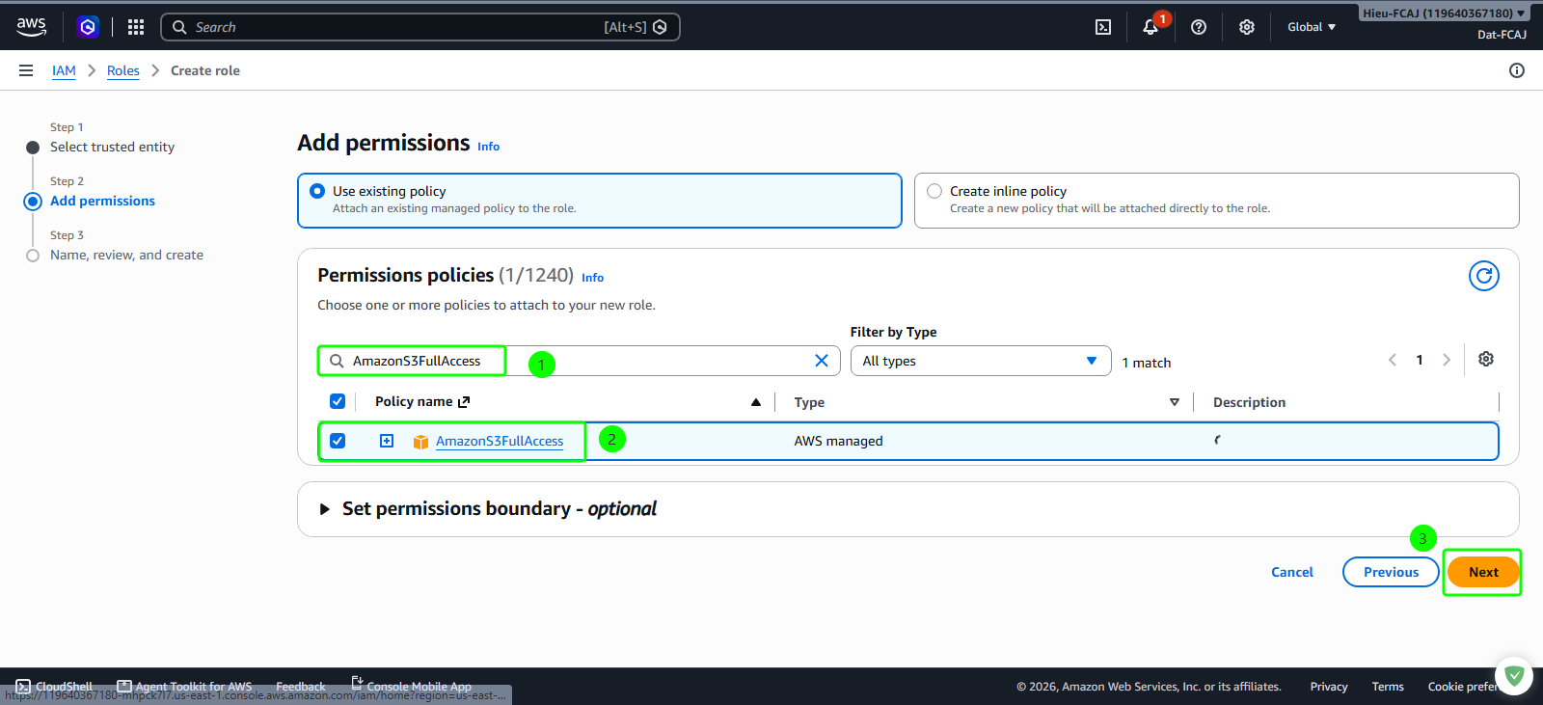Launch CloudShell from top bar icon
The width and height of the screenshot is (1543, 705).
(1103, 27)
